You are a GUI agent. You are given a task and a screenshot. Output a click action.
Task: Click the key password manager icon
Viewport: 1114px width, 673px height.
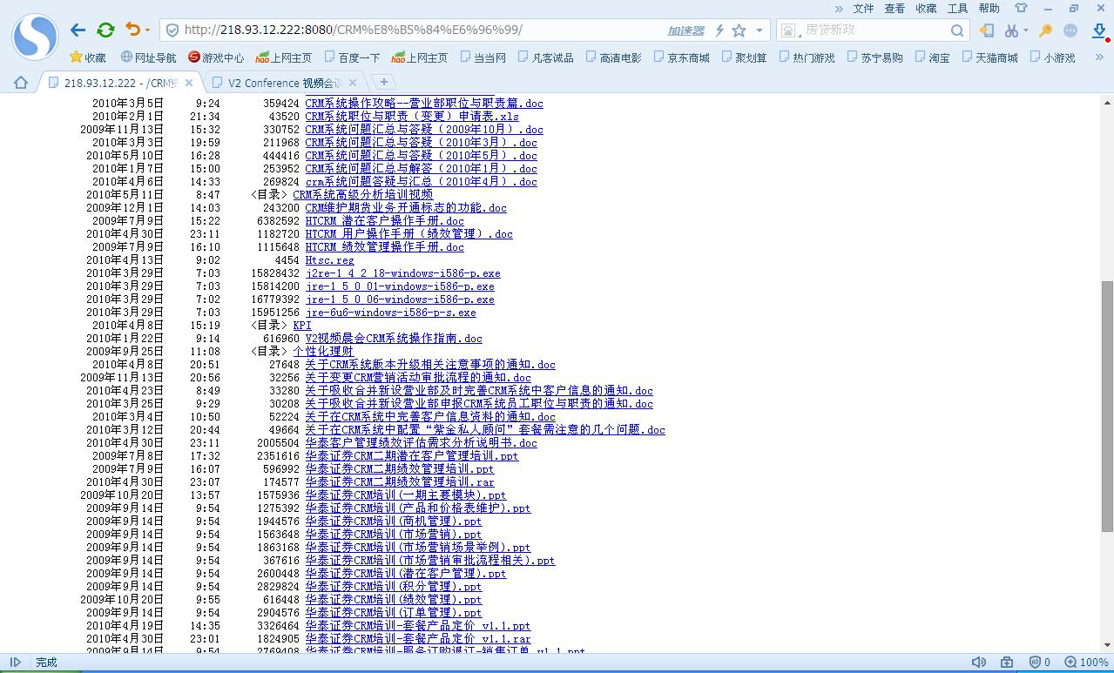[1046, 30]
